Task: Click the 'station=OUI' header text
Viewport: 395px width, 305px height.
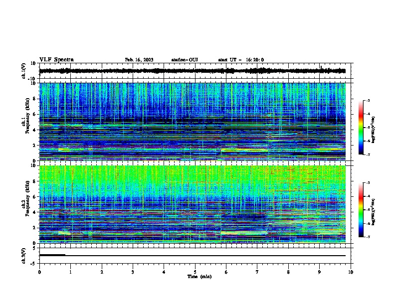Action: 185,60
